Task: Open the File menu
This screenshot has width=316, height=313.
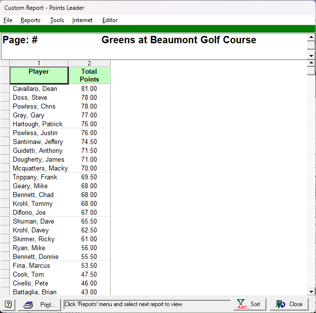Action: 8,20
